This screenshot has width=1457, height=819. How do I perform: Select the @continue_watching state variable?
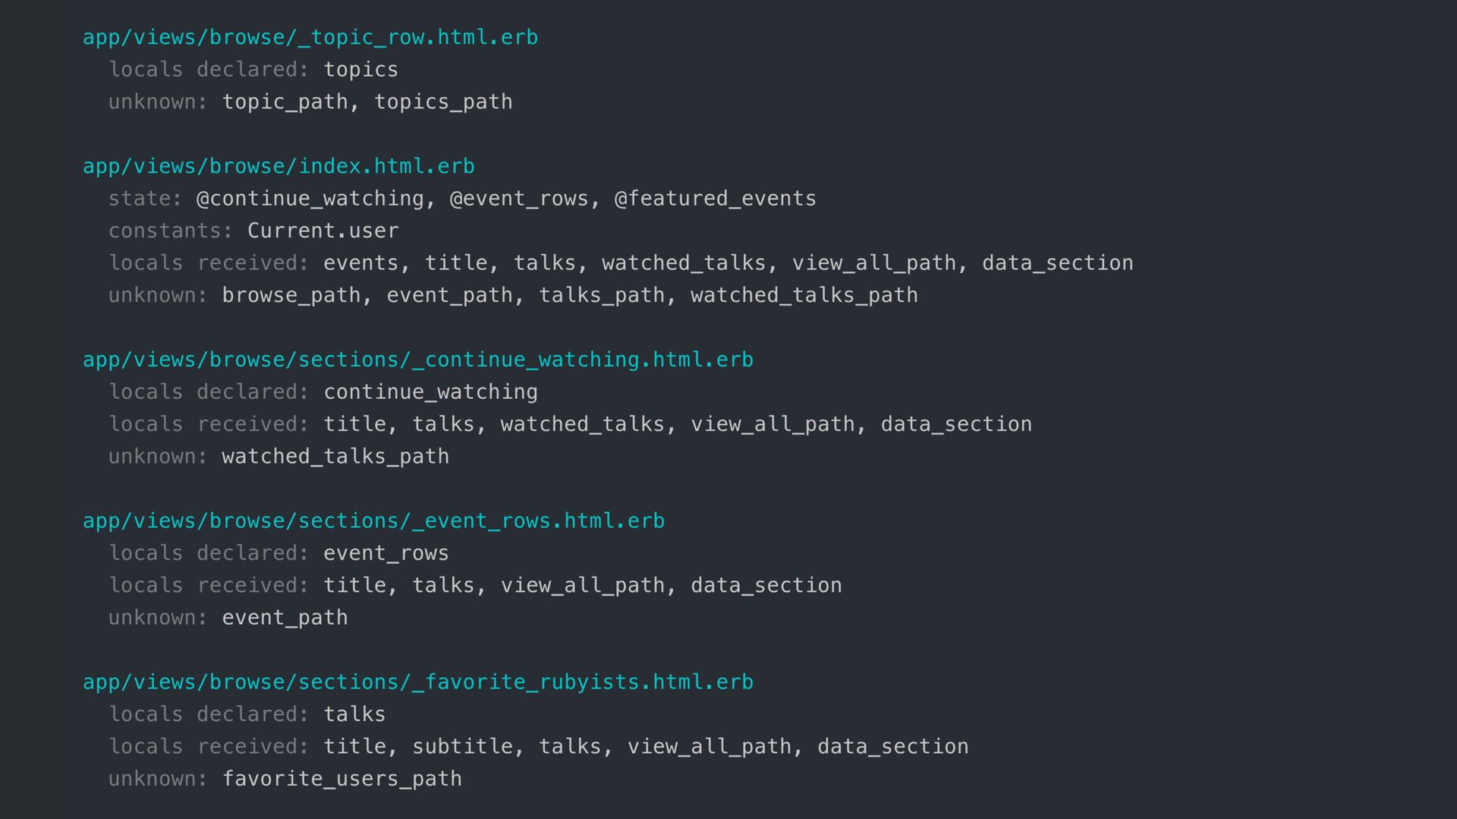tap(310, 199)
